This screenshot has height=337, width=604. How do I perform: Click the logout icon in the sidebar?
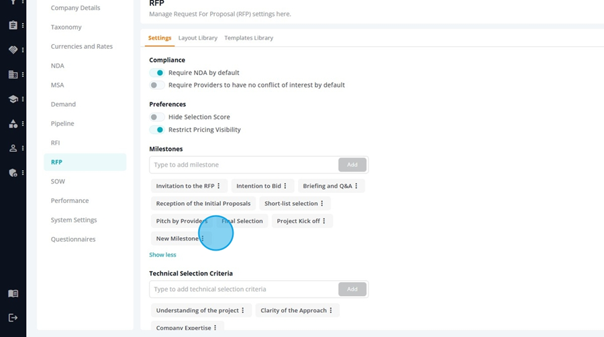[x=13, y=318]
